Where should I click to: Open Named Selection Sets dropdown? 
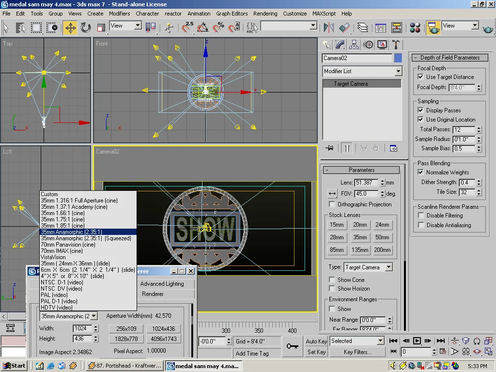289,26
